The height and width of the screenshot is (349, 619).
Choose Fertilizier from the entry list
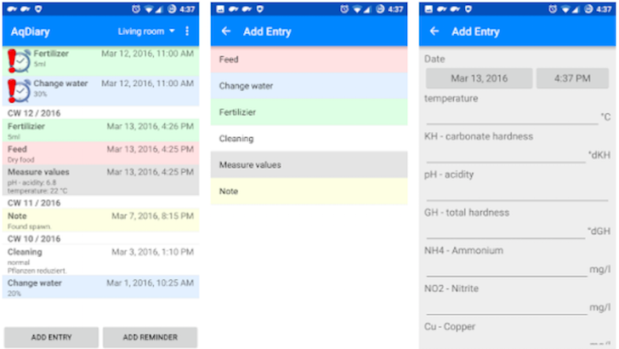309,112
